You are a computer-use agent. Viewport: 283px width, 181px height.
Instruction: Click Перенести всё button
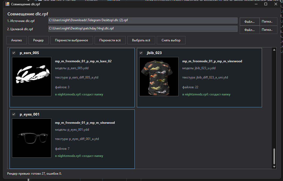(110, 40)
